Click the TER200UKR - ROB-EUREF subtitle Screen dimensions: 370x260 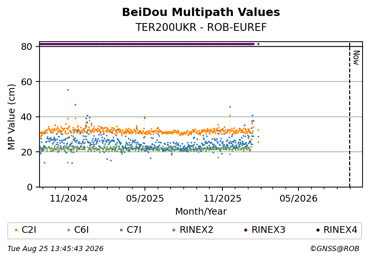click(x=201, y=27)
